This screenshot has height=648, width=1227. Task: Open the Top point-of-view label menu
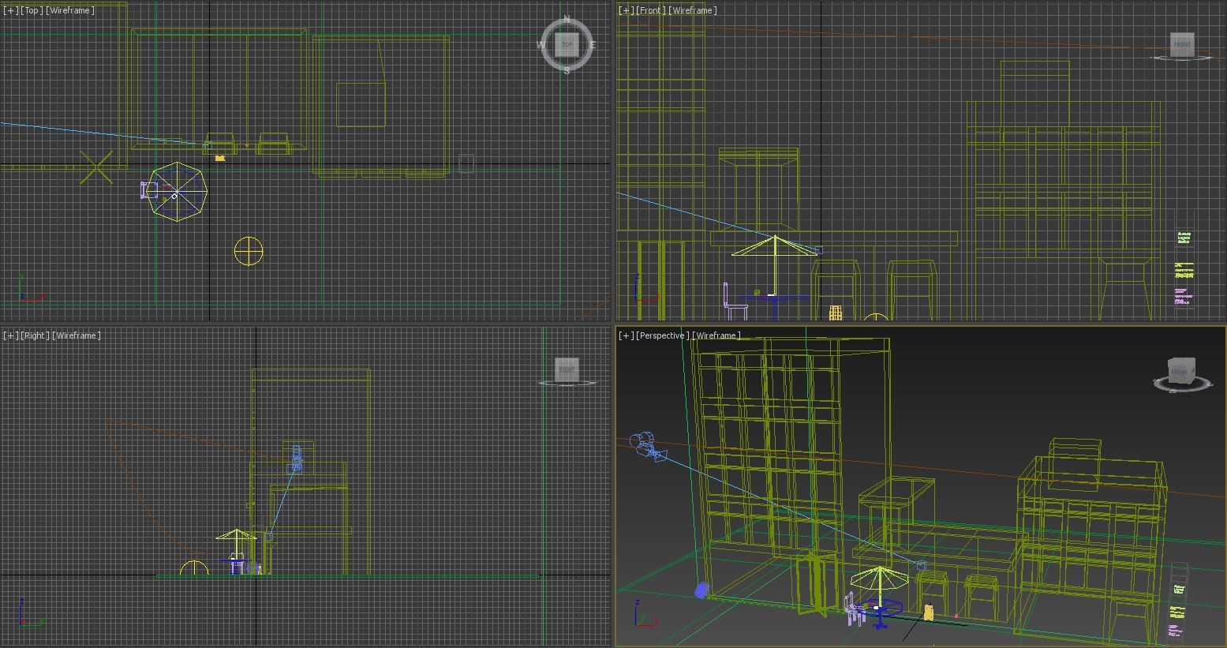coord(32,10)
